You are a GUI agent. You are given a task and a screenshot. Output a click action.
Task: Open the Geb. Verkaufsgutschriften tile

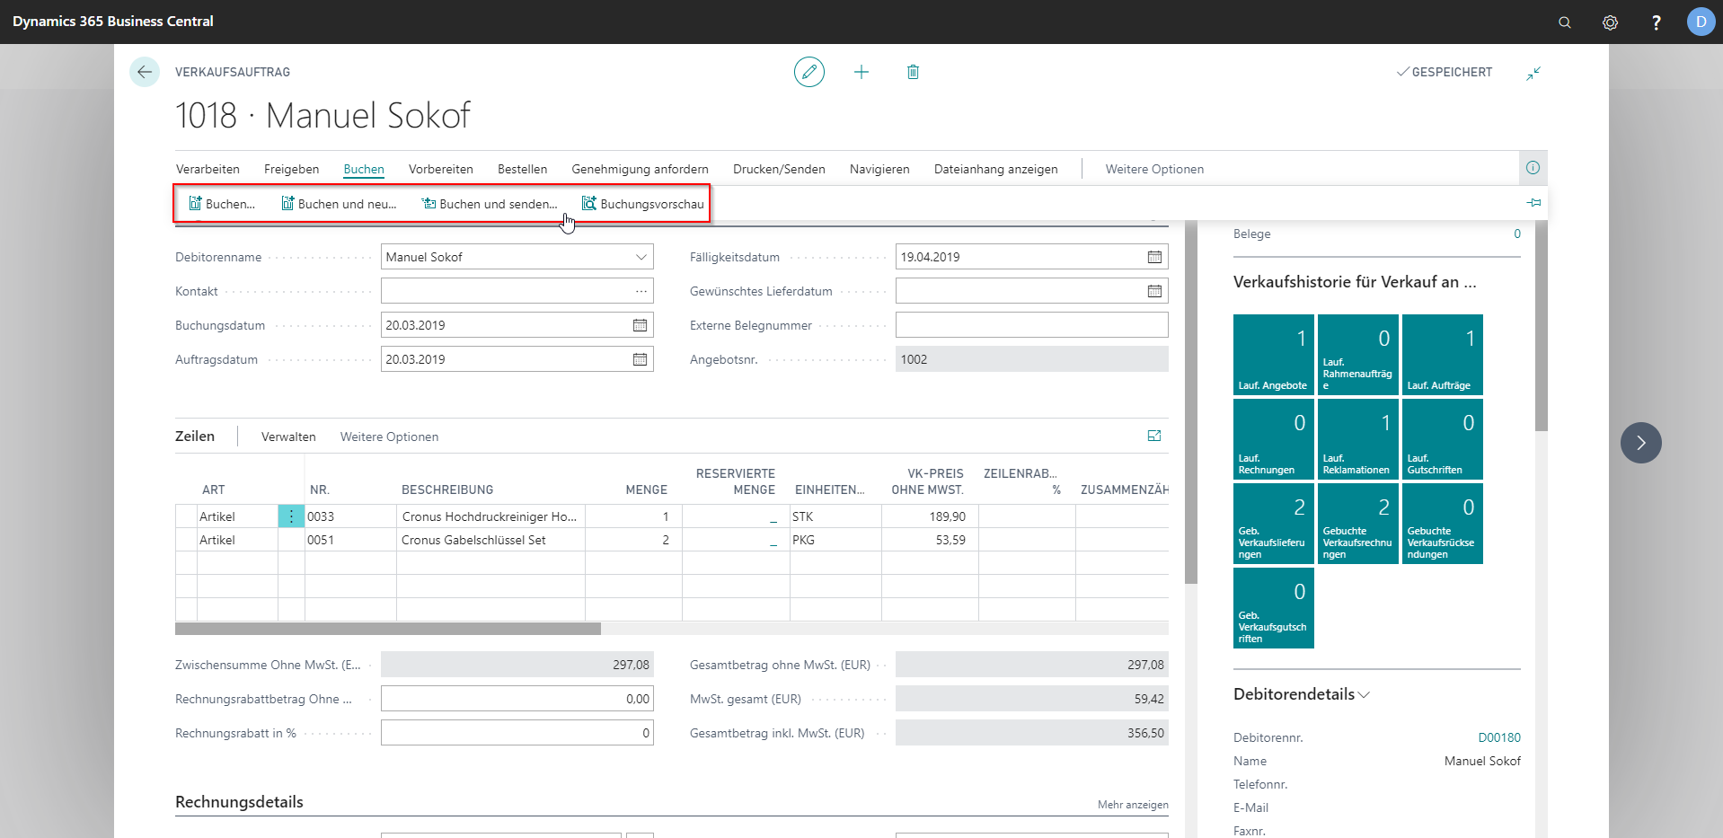click(x=1274, y=608)
